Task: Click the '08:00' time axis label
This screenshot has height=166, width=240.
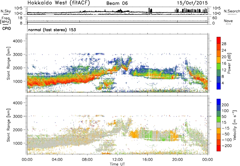Action: pyautogui.click(x=87, y=160)
